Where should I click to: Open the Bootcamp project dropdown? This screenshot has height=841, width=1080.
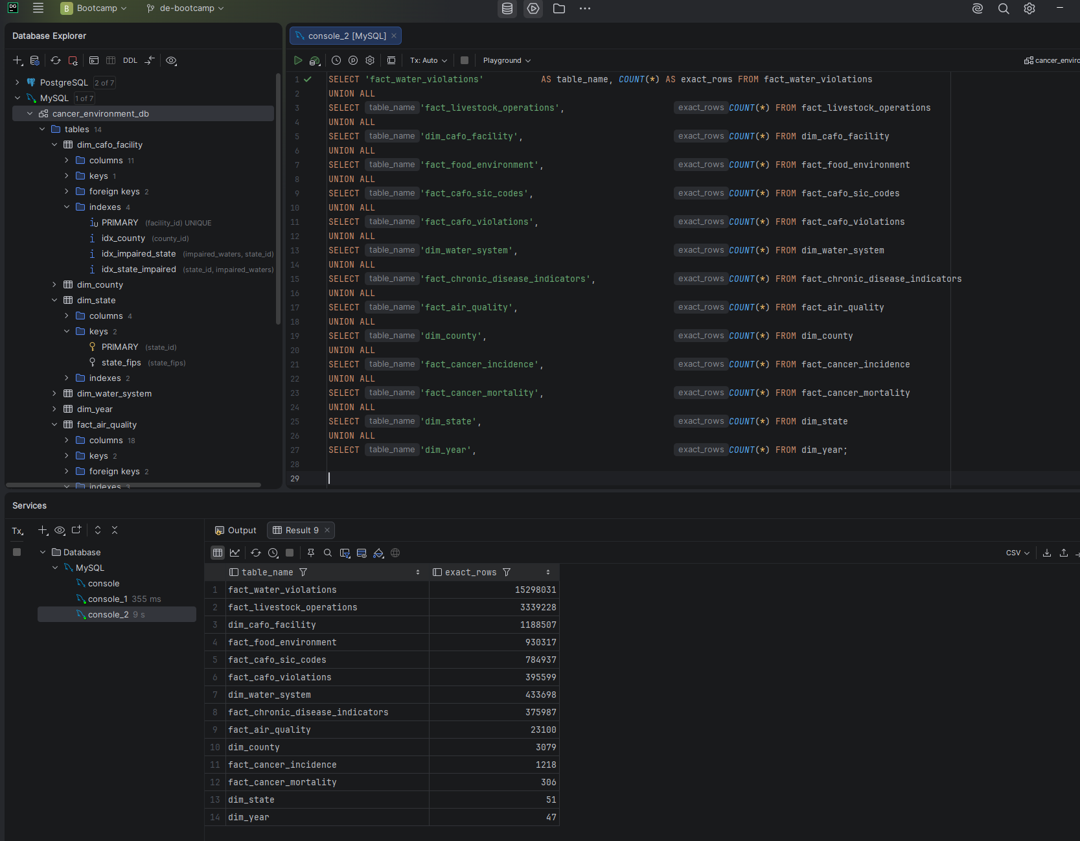(94, 8)
